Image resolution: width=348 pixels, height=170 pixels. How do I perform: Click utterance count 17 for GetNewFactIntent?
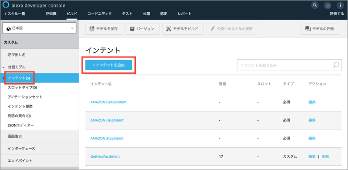click(221, 156)
